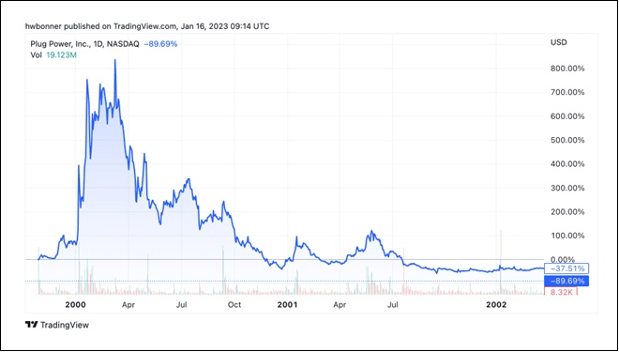This screenshot has width=619, height=352.
Task: Click the 2000 year label on time axis
Action: (75, 304)
